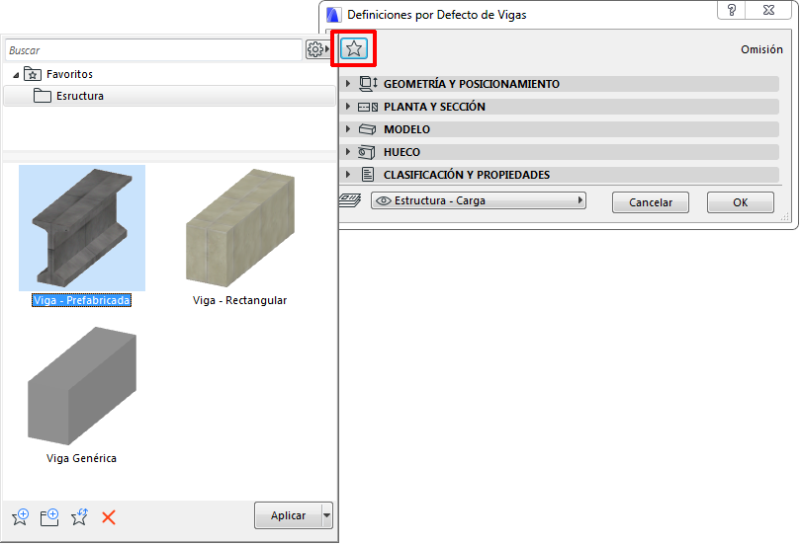
Task: Click the CLASIFICACIÓN Y PROPIEDADES heading text
Action: point(467,175)
